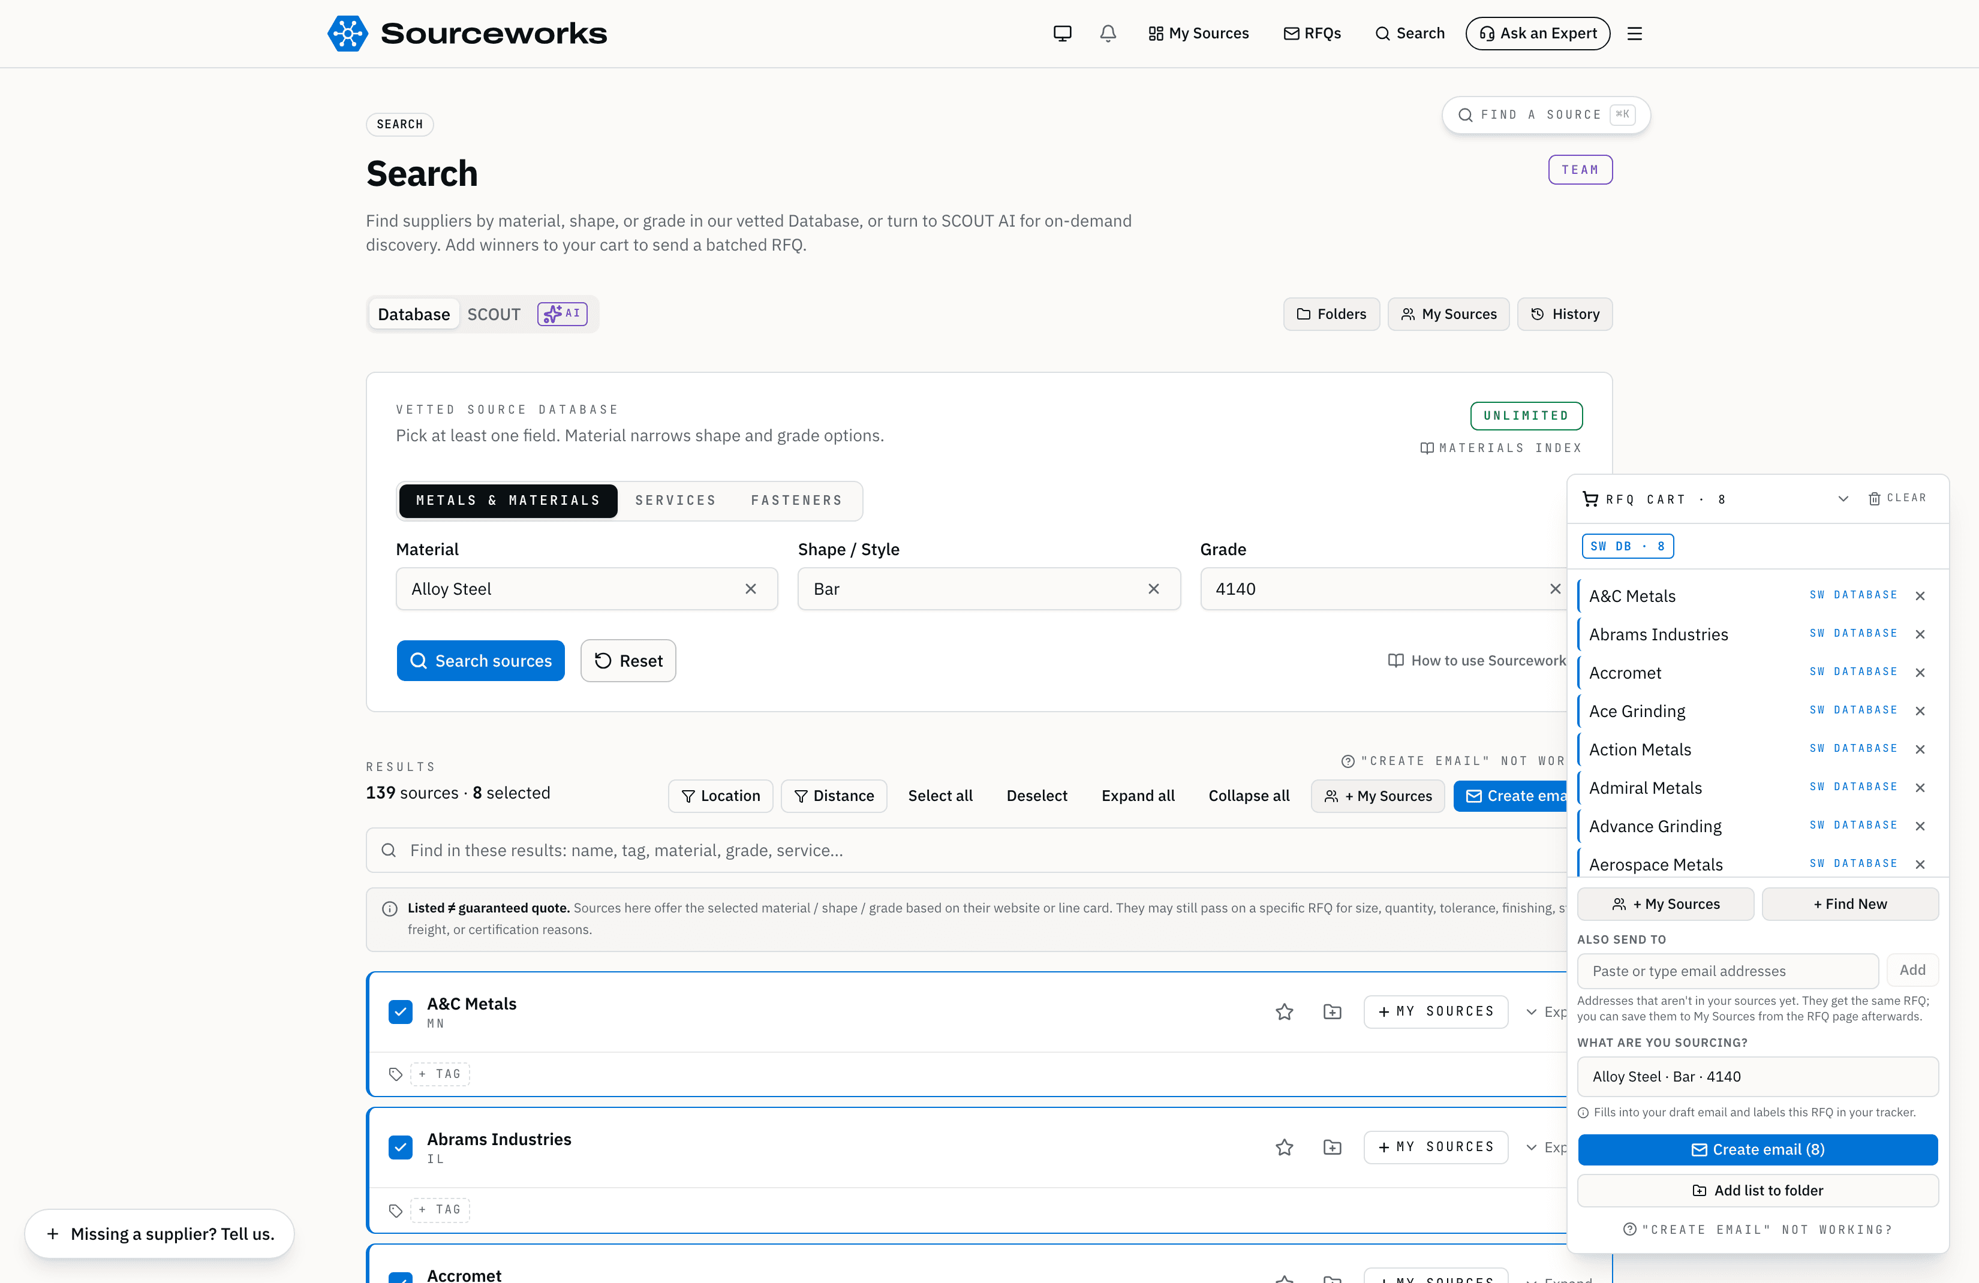Add A&C Metals to a folder
Viewport: 1979px width, 1283px height.
tap(1332, 1011)
